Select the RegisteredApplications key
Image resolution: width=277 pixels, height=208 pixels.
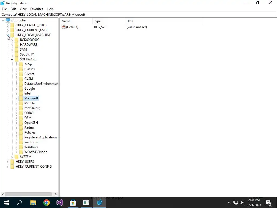[x=41, y=137]
